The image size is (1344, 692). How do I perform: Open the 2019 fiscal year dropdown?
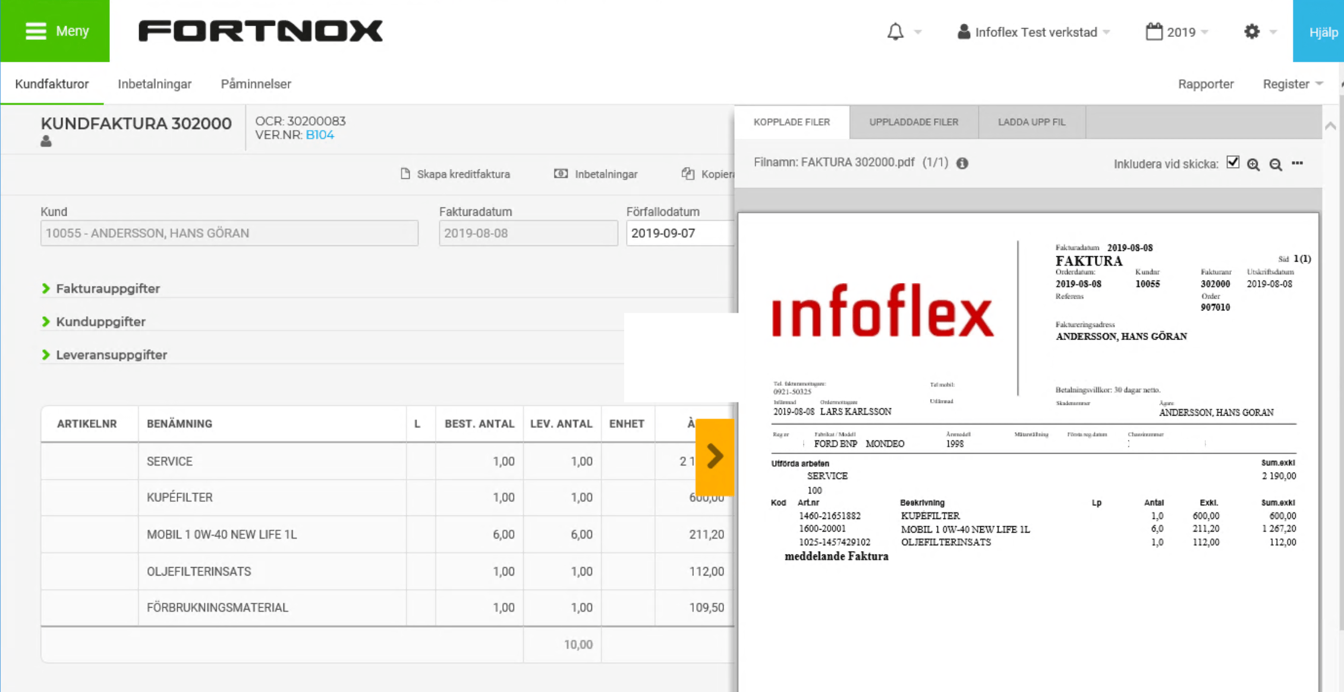(1186, 32)
